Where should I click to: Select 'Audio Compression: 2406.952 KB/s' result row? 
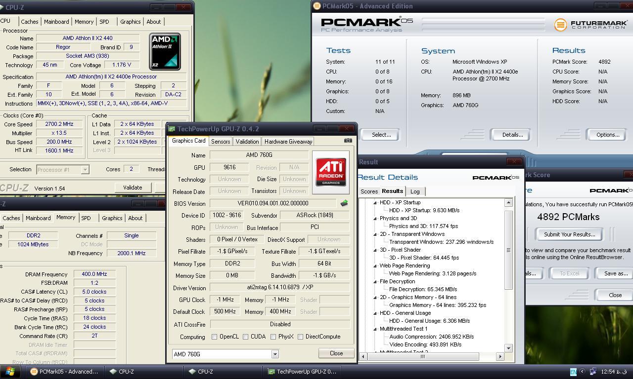tap(431, 337)
